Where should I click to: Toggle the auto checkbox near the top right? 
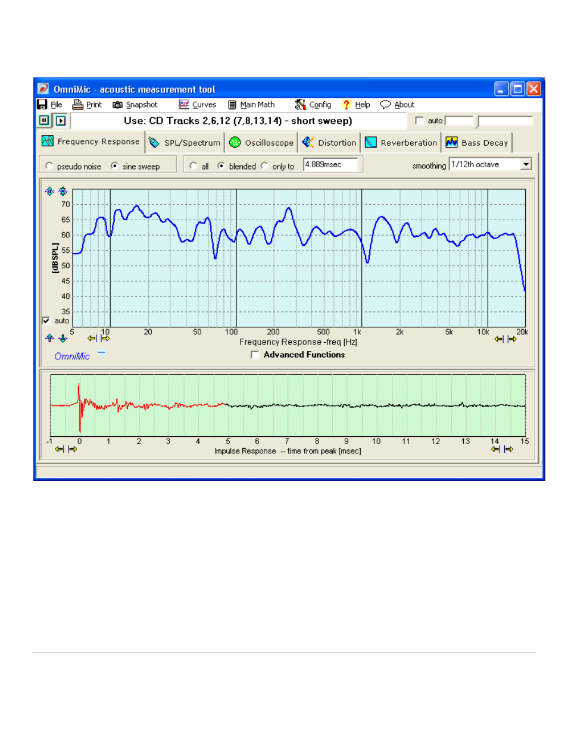click(x=419, y=121)
